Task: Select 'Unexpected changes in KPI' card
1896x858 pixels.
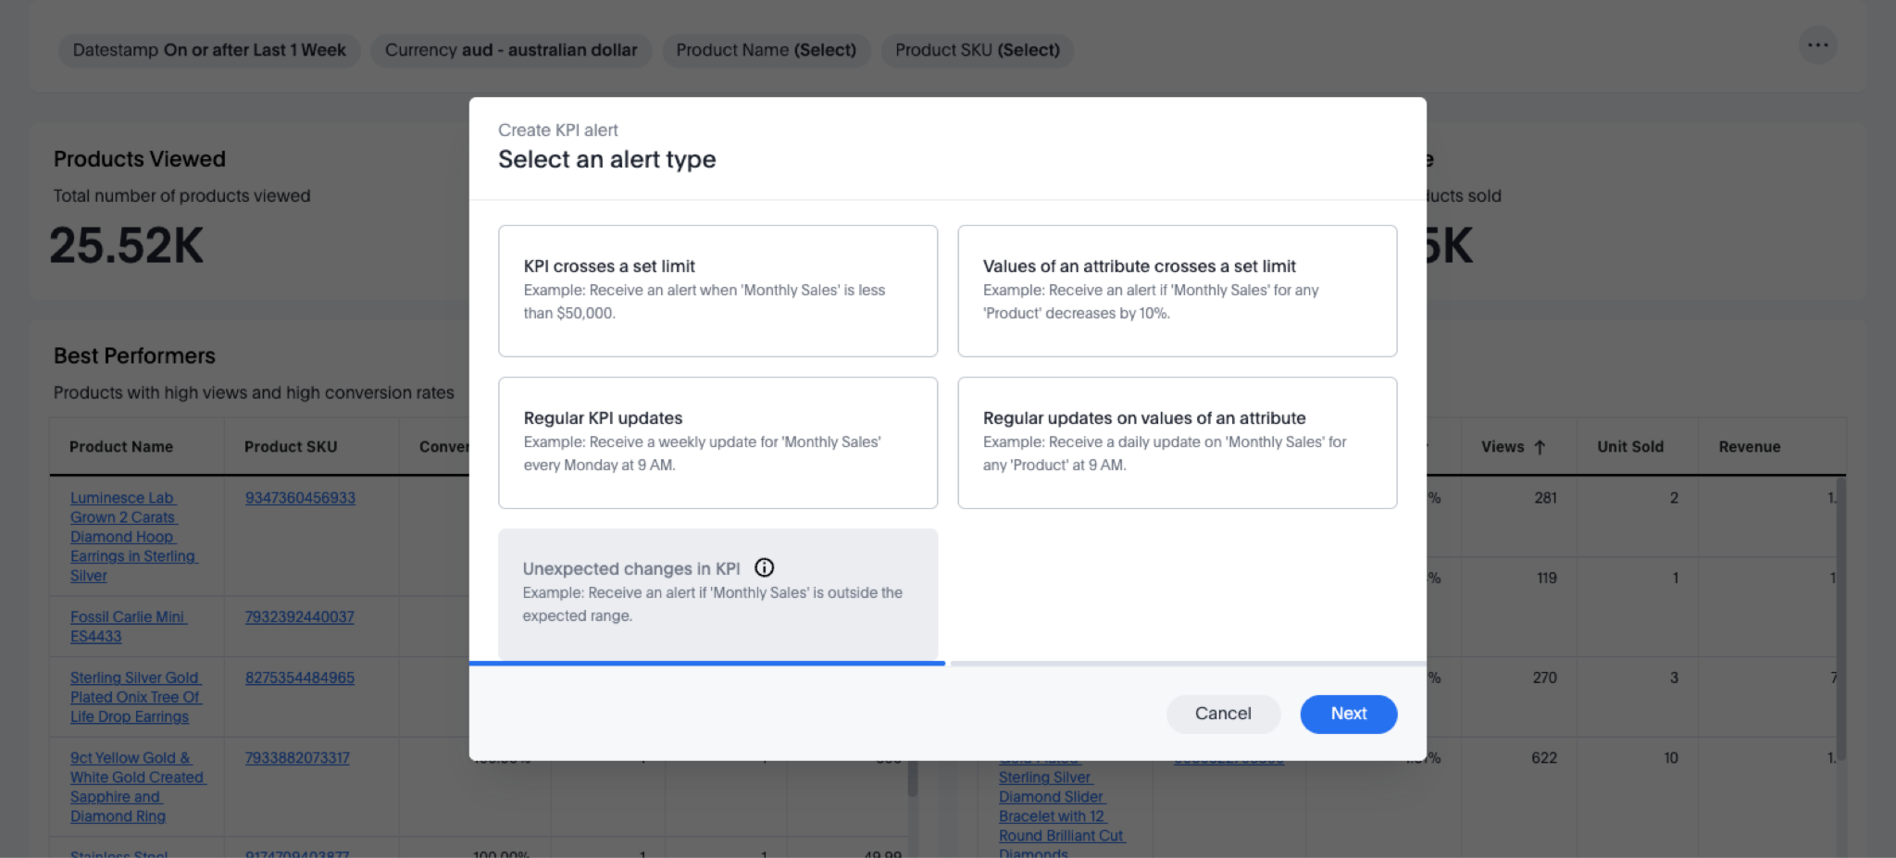Action: [717, 593]
